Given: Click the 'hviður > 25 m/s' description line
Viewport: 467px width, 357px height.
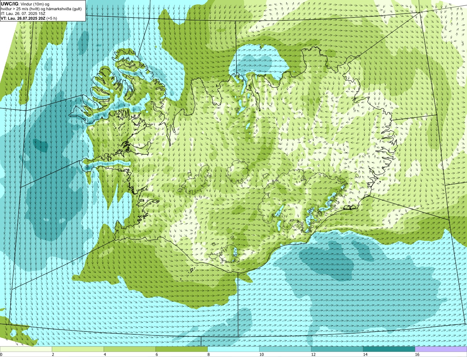Looking at the screenshot, I should pyautogui.click(x=41, y=8).
